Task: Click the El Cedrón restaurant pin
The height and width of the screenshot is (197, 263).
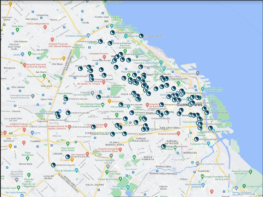Action: coord(72,160)
